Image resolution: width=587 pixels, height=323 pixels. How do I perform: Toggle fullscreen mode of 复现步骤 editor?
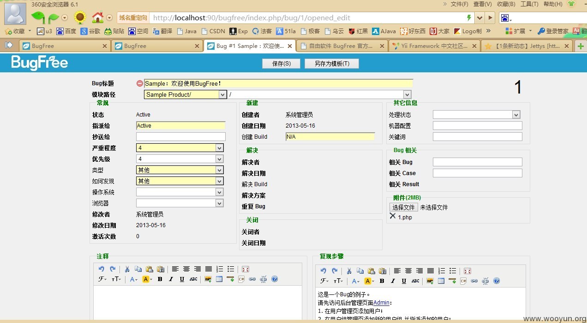[467, 271]
